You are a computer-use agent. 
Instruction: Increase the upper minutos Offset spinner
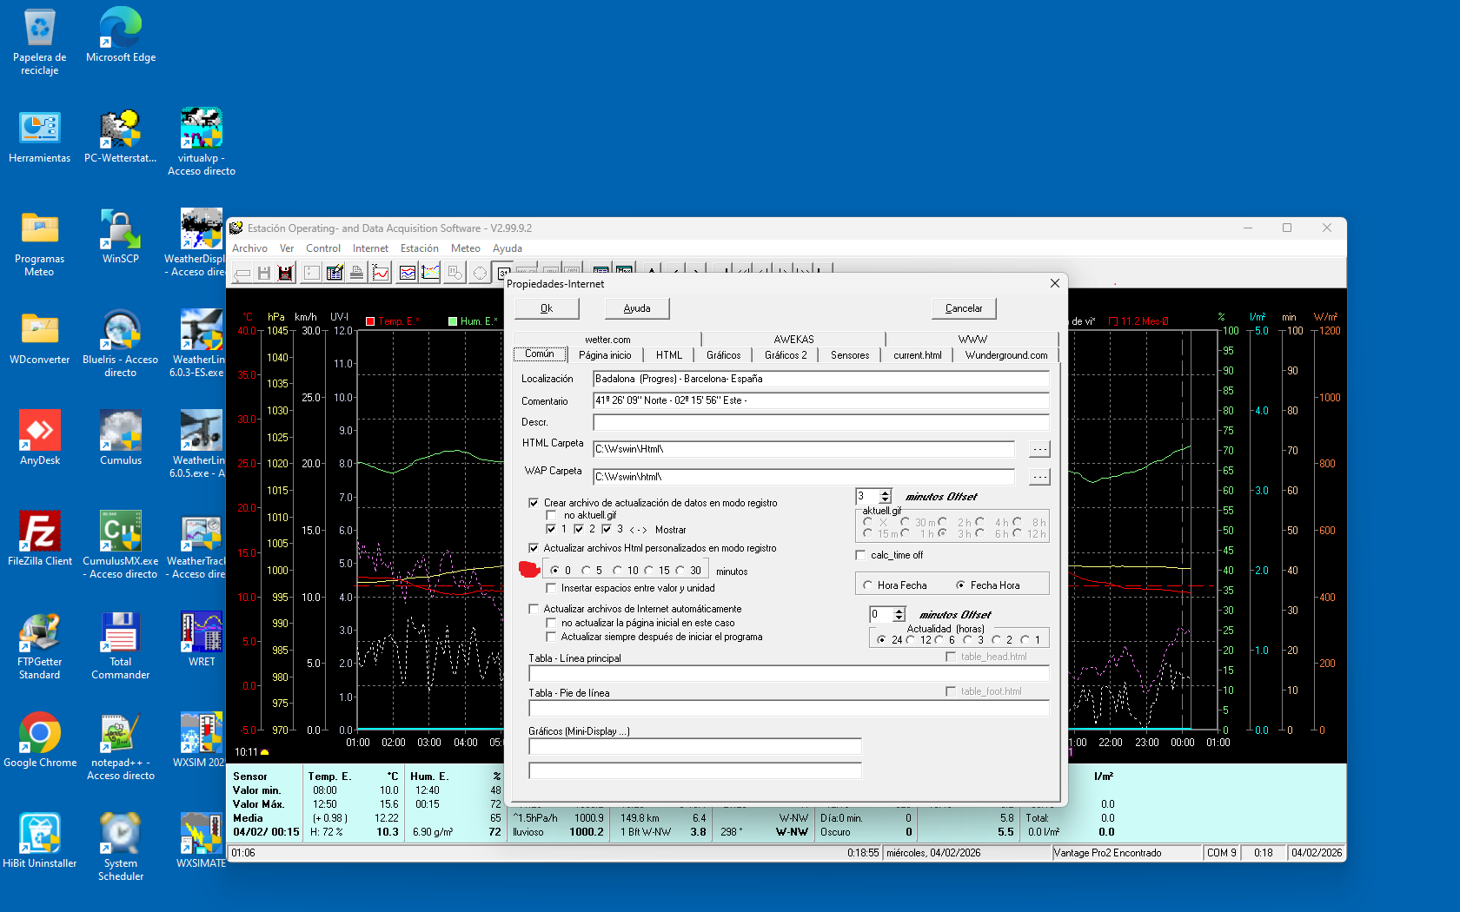pyautogui.click(x=886, y=492)
